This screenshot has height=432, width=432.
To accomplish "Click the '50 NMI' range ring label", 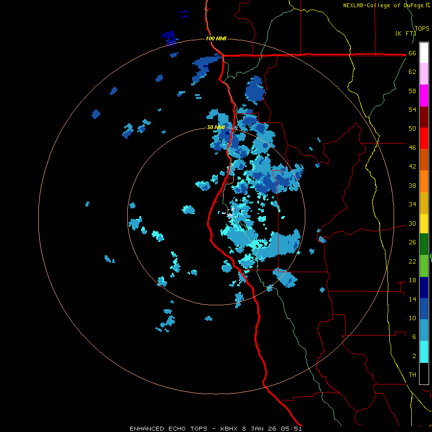I will pos(216,127).
